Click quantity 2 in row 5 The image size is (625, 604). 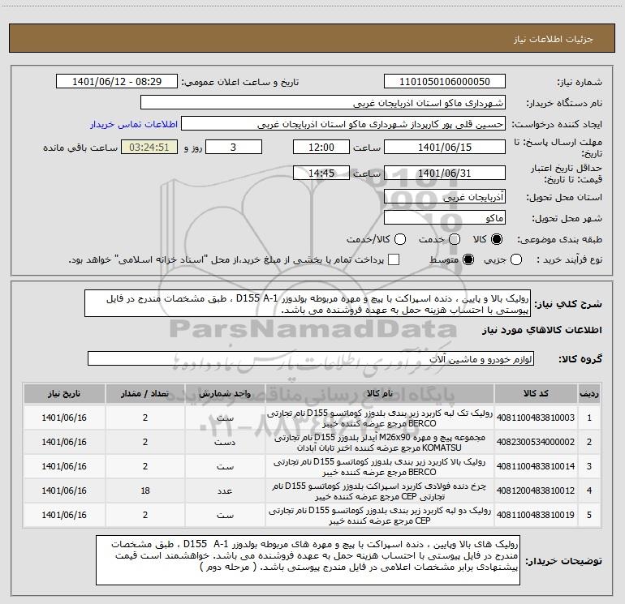point(145,515)
